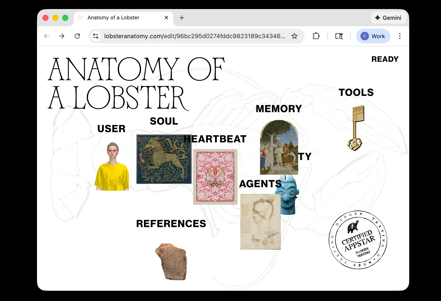Click the MEMORY heading label
441x301 pixels.
(x=279, y=109)
